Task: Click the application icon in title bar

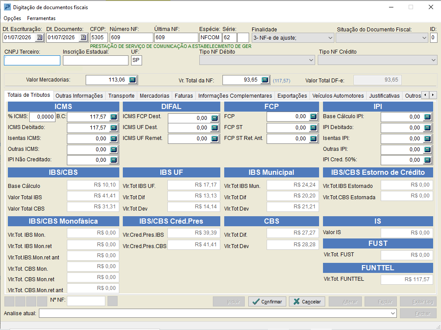Action: click(x=7, y=7)
